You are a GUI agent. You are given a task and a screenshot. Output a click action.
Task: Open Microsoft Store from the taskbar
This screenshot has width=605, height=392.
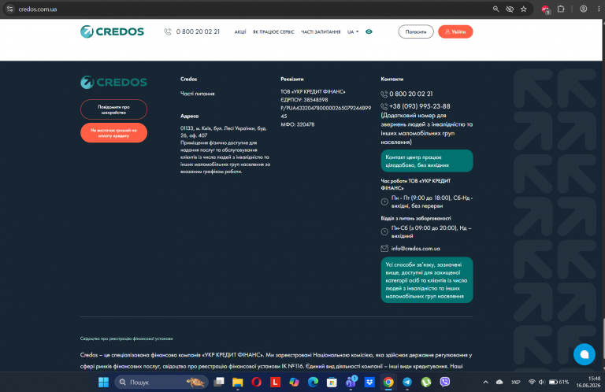[x=332, y=382]
